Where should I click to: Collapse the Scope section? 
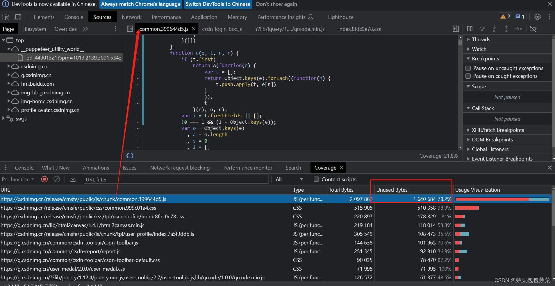pyautogui.click(x=507, y=86)
